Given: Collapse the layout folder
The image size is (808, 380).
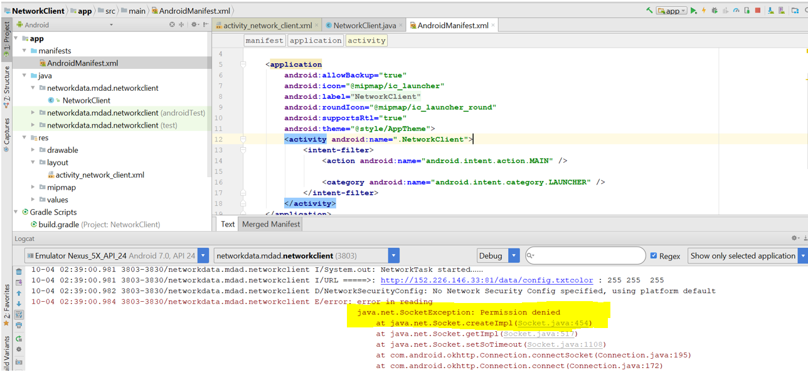Looking at the screenshot, I should click(33, 163).
